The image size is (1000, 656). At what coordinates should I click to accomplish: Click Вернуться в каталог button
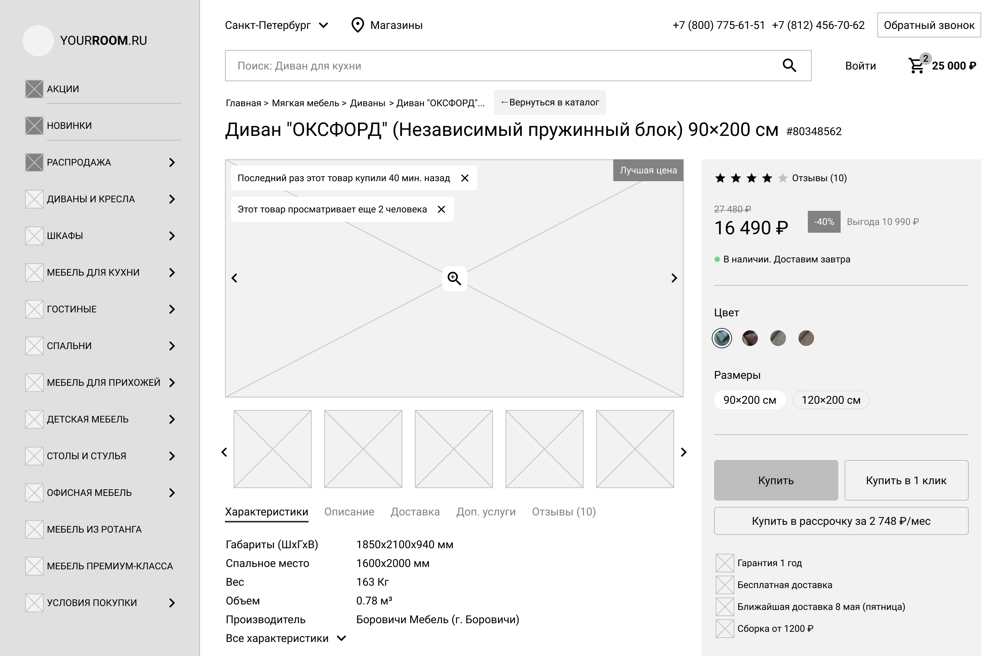tap(550, 102)
